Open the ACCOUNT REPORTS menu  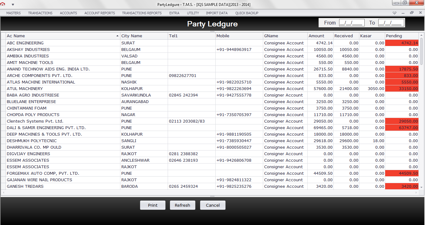[x=100, y=13]
